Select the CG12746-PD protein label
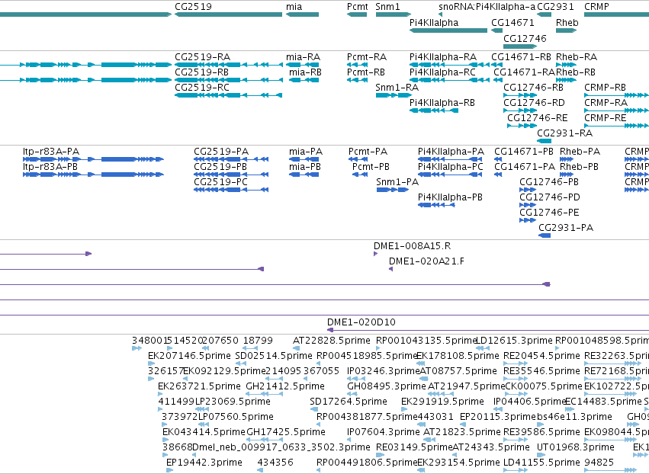 [549, 197]
